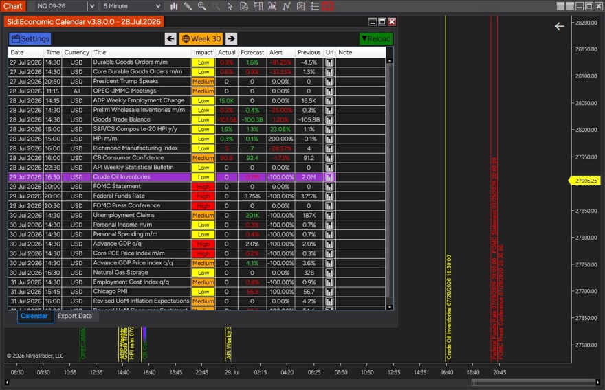Click the High impact cell for Core PCE Price Index
Viewport: 605px width, 390px height.
(x=203, y=253)
